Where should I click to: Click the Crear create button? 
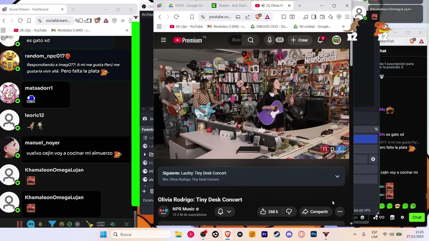[299, 40]
